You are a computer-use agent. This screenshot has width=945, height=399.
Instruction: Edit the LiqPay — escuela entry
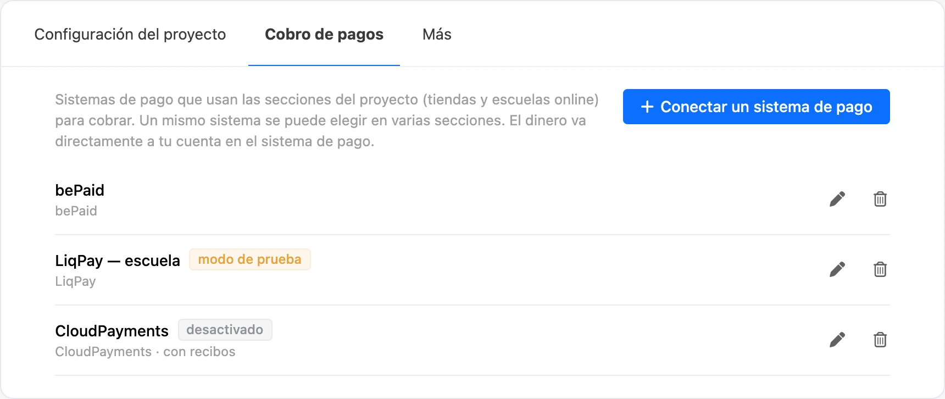837,269
